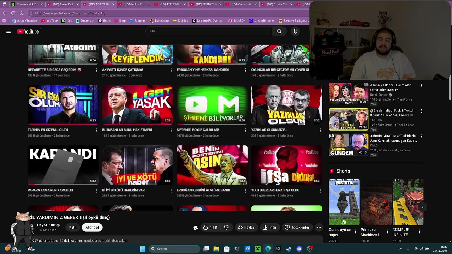The width and height of the screenshot is (452, 254).
Task: Dislike the video with thumbs-down icon
Action: (226, 228)
